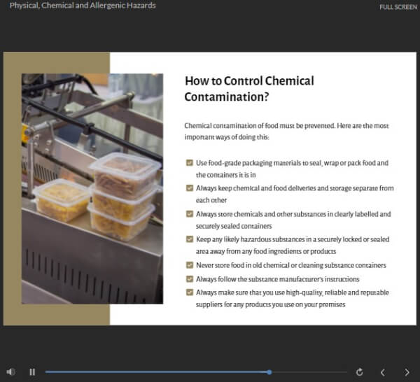Click the title Physical, Chemical and Allergenic Hazards

pyautogui.click(x=83, y=6)
